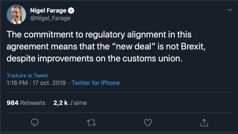Image resolution: width=238 pixels, height=134 pixels.
Task: View the J'aime likes list
Action: tap(78, 103)
